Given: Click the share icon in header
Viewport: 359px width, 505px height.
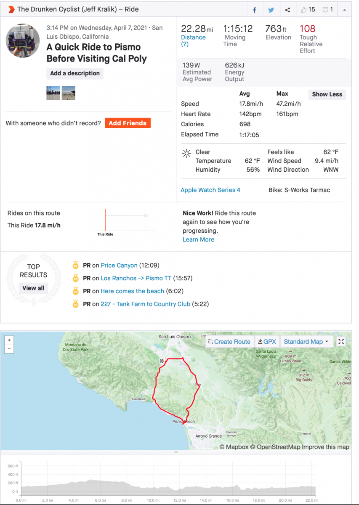Looking at the screenshot, I should point(287,10).
